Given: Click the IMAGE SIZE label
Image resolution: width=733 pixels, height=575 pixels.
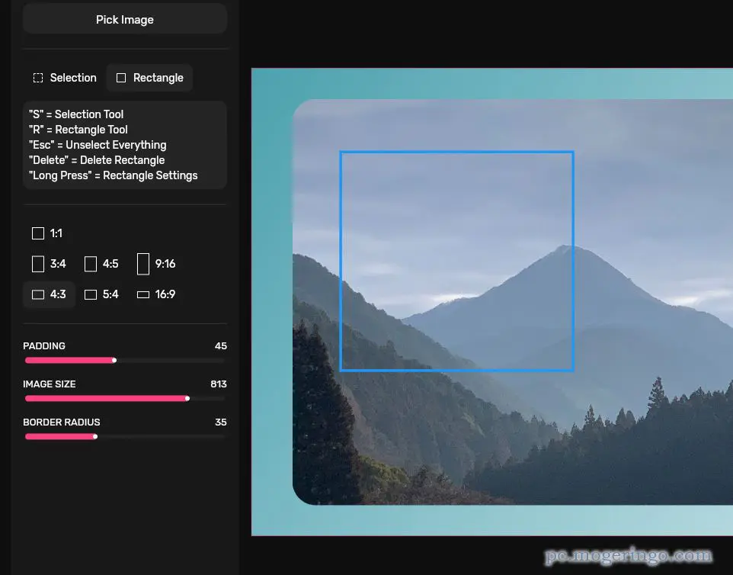Looking at the screenshot, I should [x=49, y=384].
